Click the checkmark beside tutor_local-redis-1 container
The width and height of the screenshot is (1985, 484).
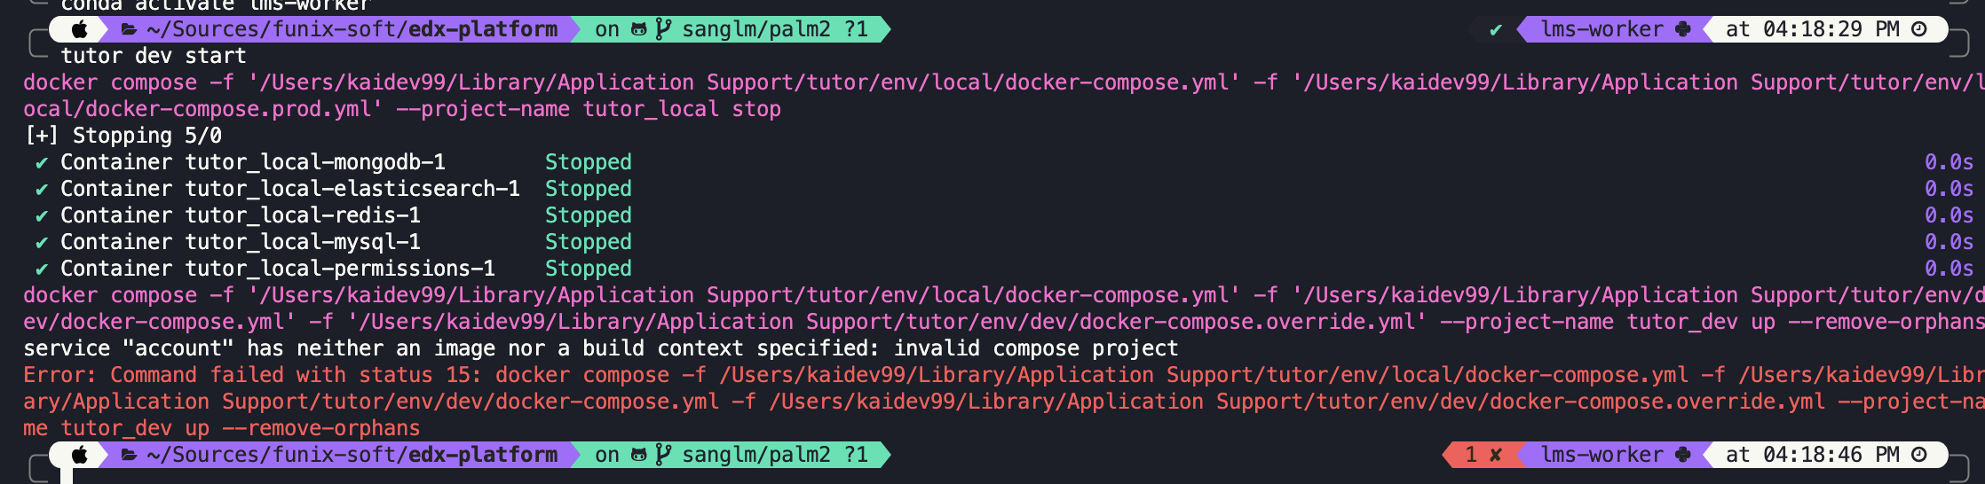[x=41, y=216]
